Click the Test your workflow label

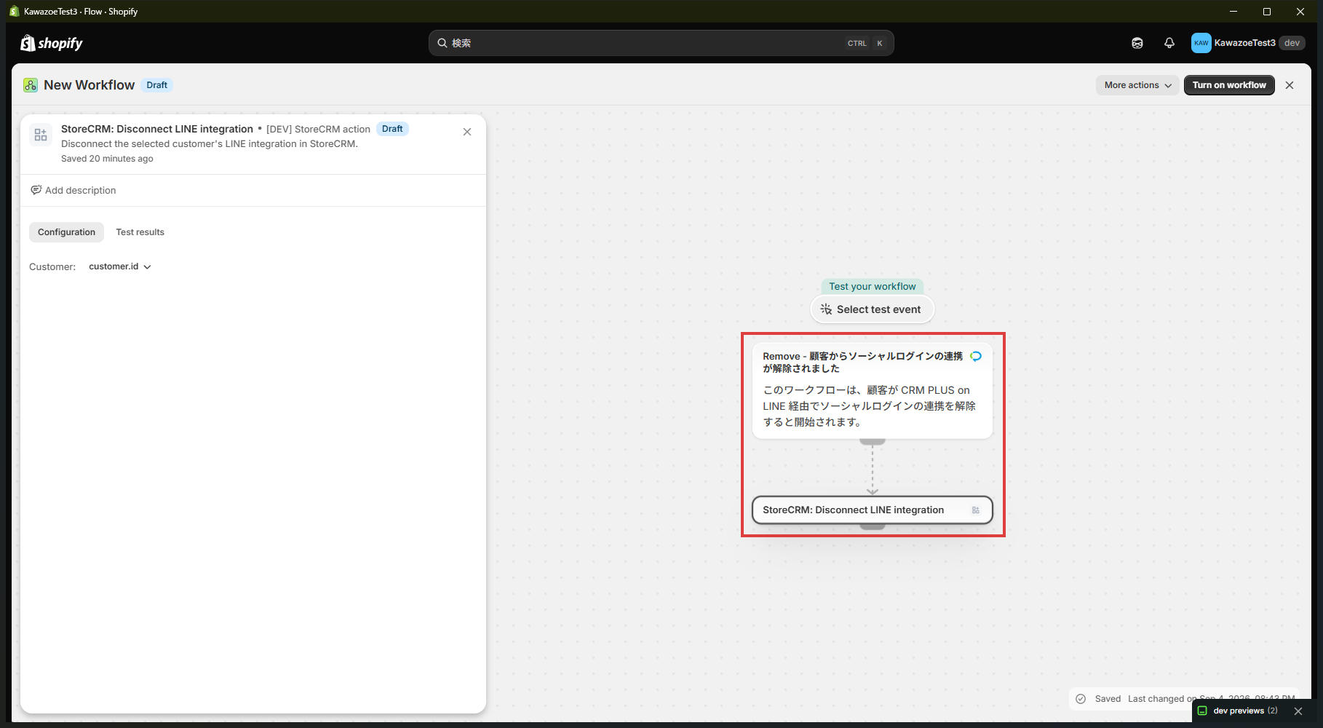click(872, 287)
